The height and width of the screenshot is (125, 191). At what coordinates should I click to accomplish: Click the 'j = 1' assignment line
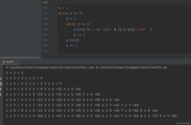click(x=71, y=19)
